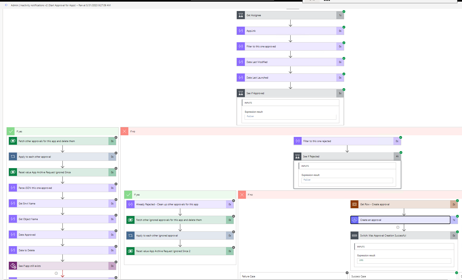Click the Dataverse icon on Fetch other approvals

[x=13, y=141]
